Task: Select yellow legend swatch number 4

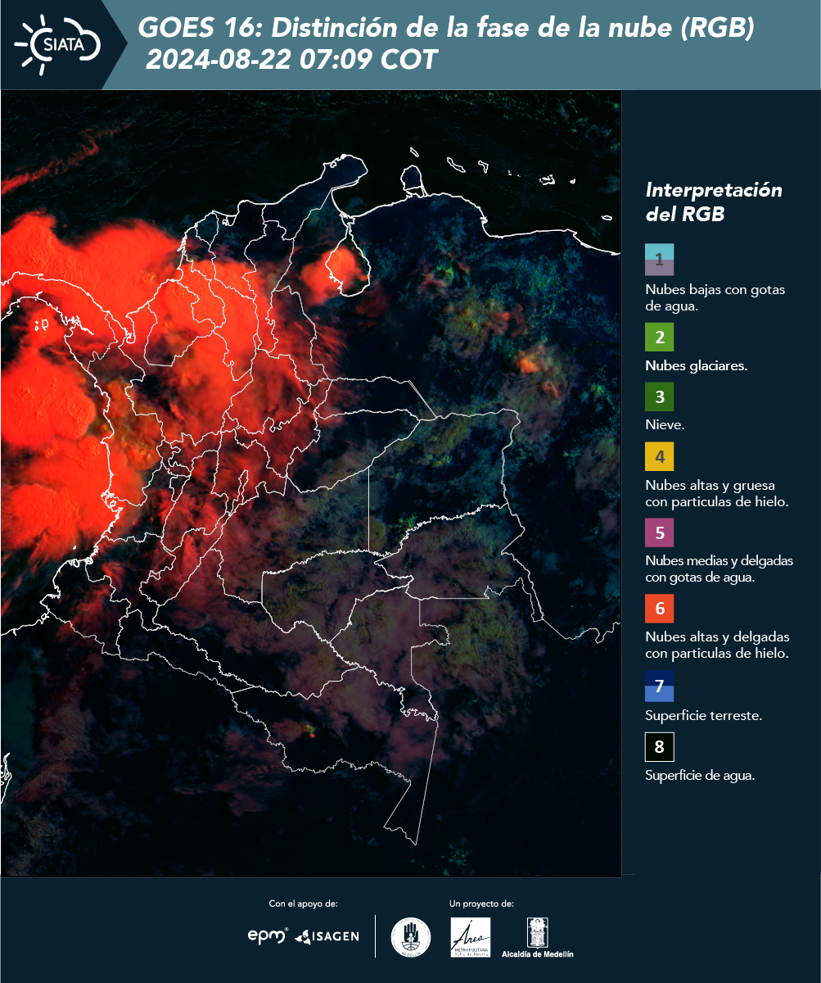Action: 659,457
